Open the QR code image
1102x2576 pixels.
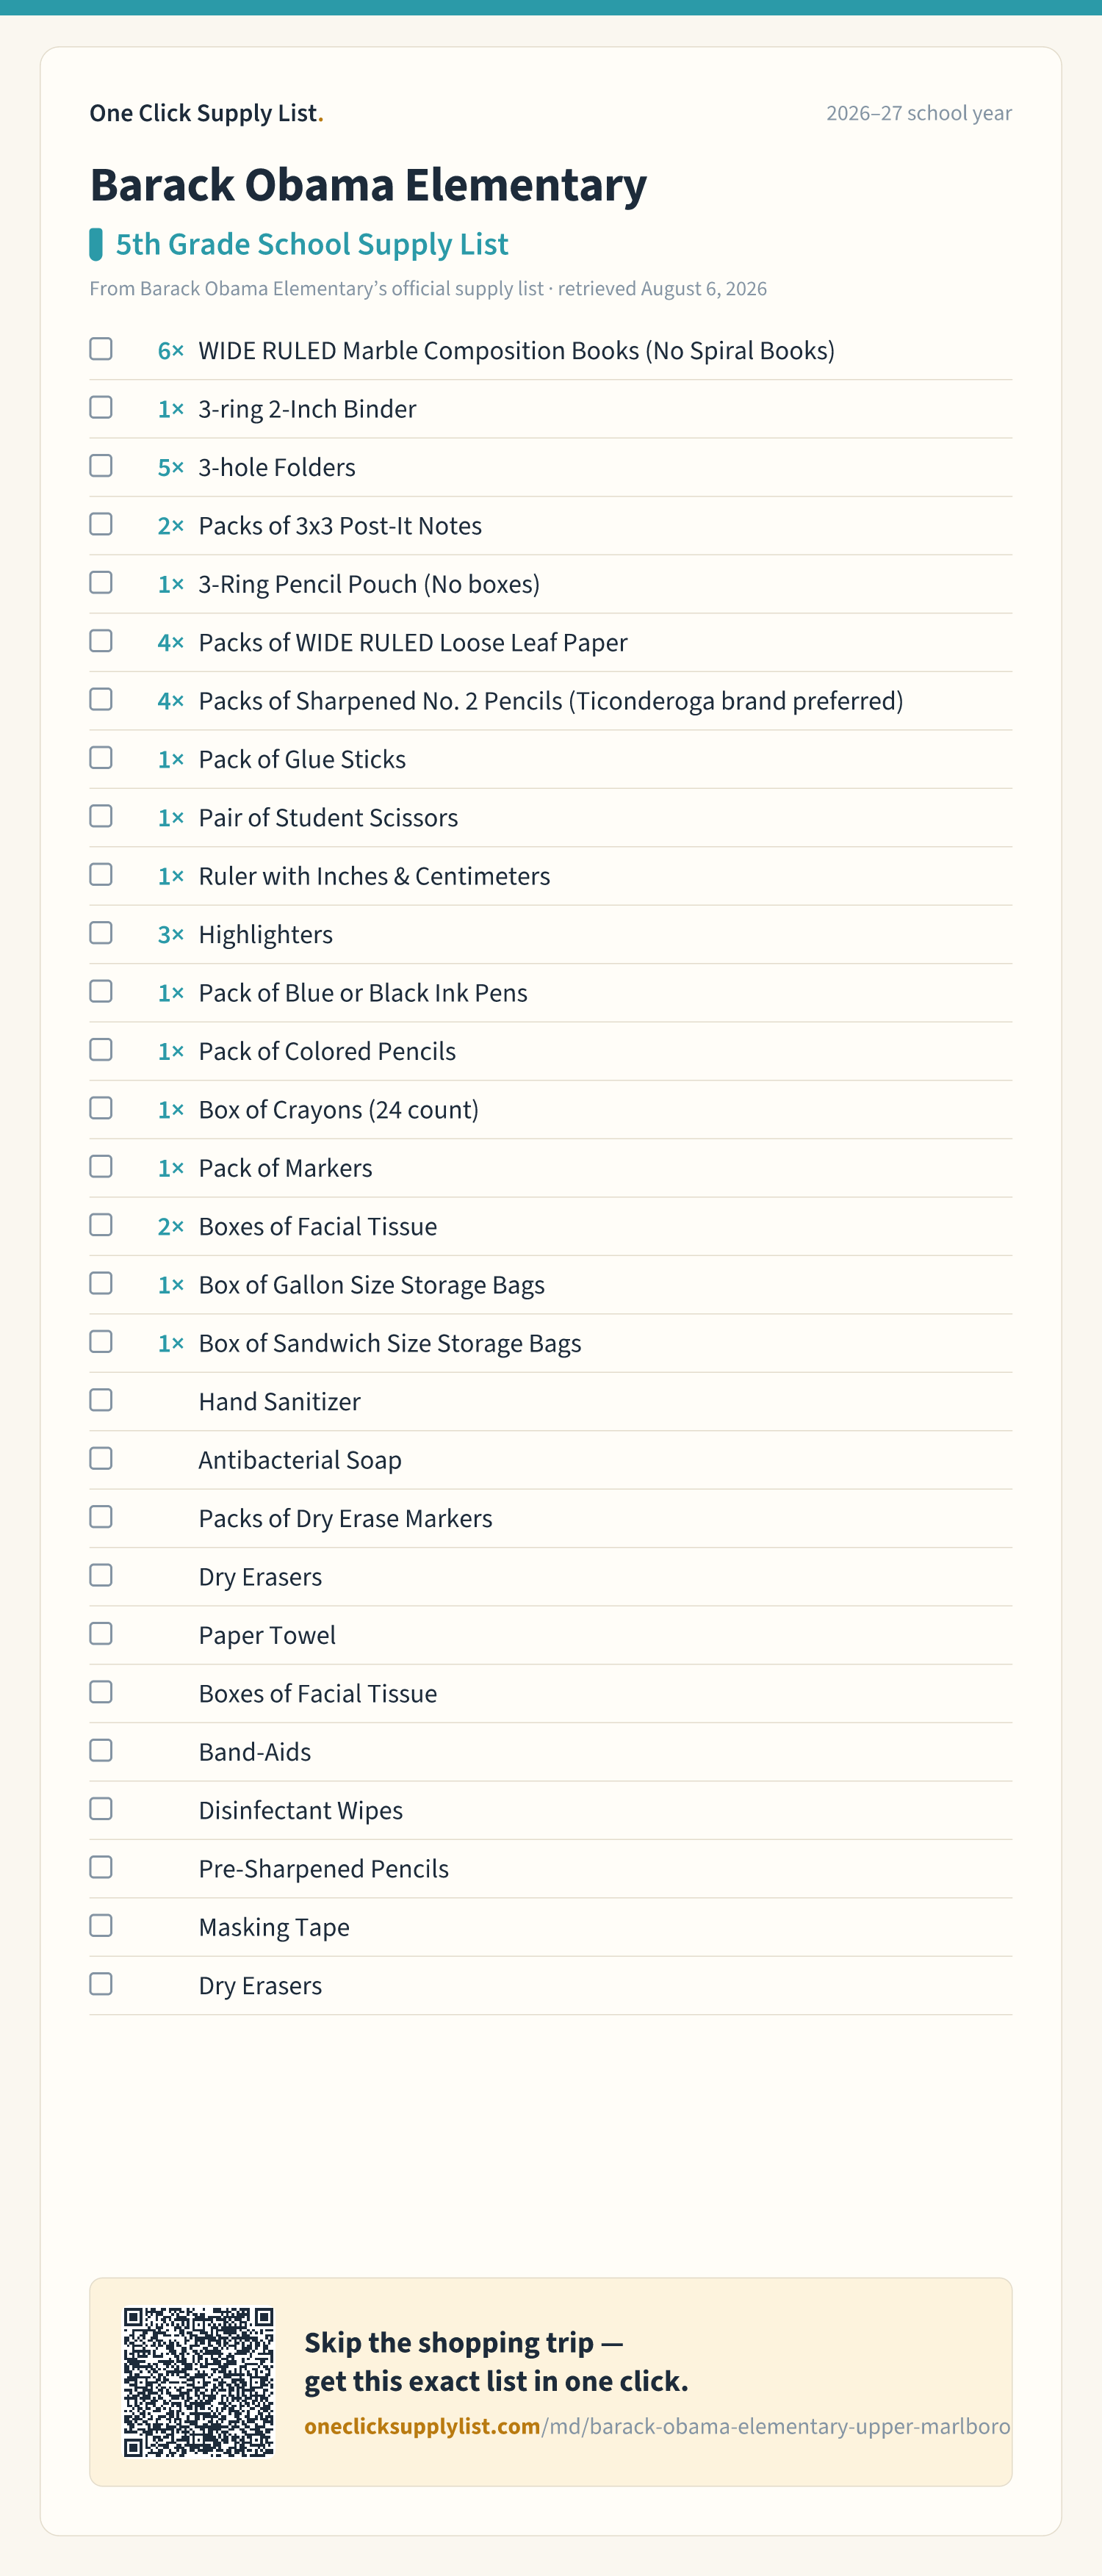tap(198, 2382)
